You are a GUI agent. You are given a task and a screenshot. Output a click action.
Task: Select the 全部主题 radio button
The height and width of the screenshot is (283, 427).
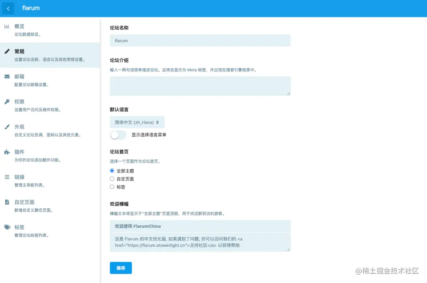(x=112, y=171)
